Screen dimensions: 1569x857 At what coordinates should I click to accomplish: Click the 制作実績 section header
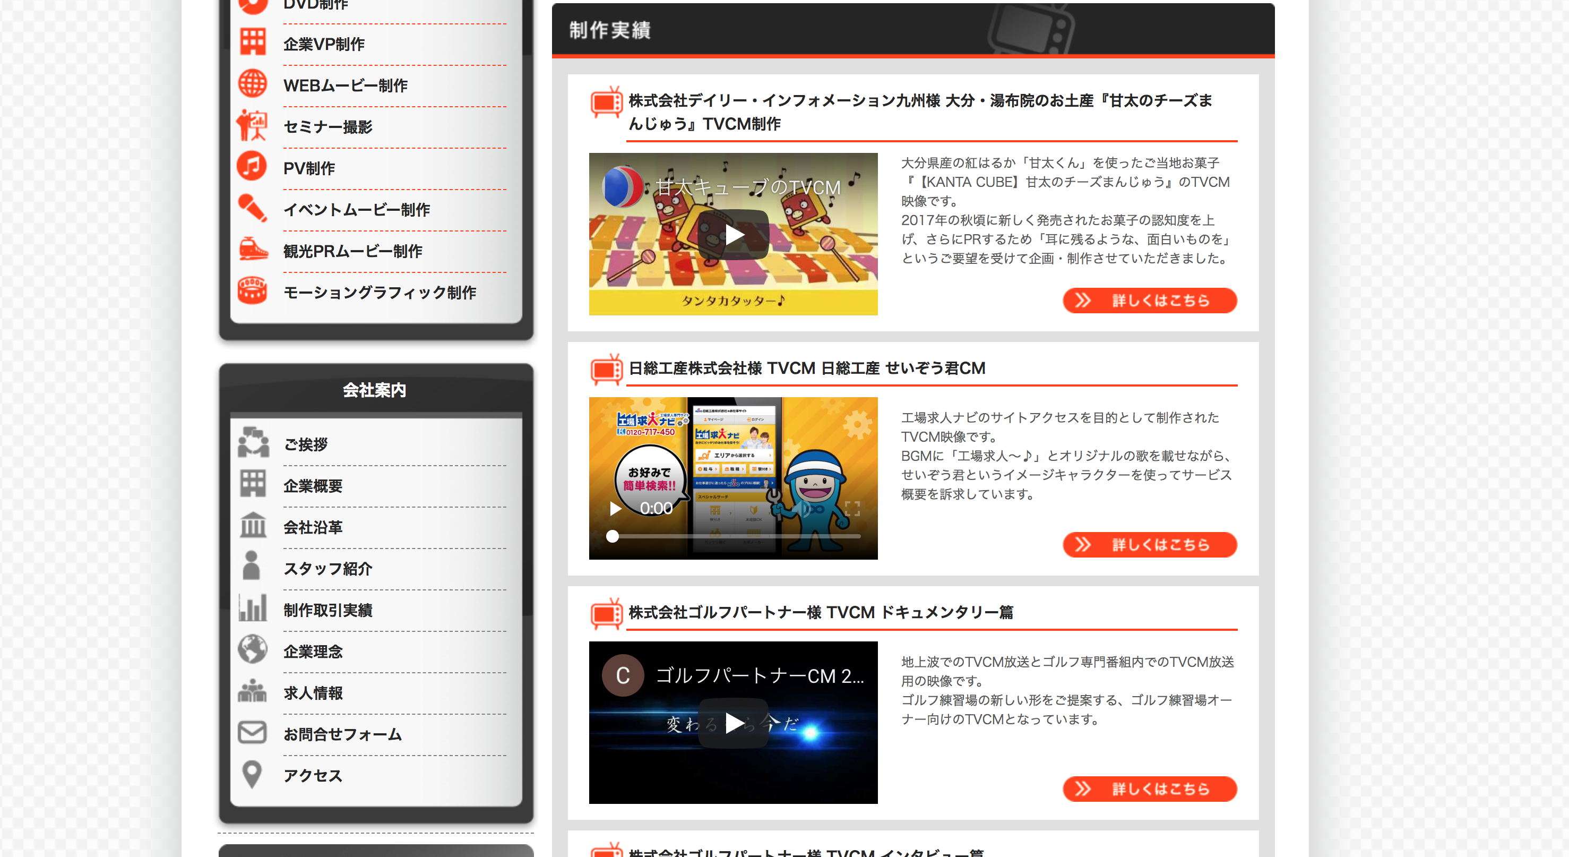pyautogui.click(x=912, y=30)
